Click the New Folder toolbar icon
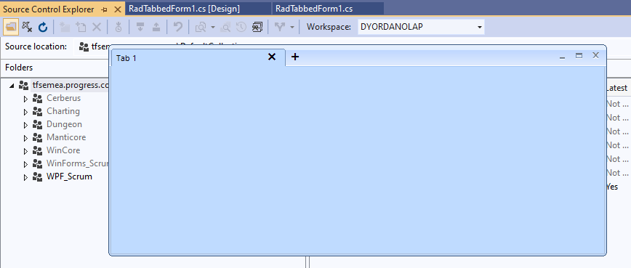Image resolution: width=631 pixels, height=268 pixels. tap(65, 27)
